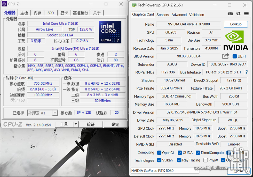
Task: Click the TDP value 125.0 W
Action: coord(86,29)
